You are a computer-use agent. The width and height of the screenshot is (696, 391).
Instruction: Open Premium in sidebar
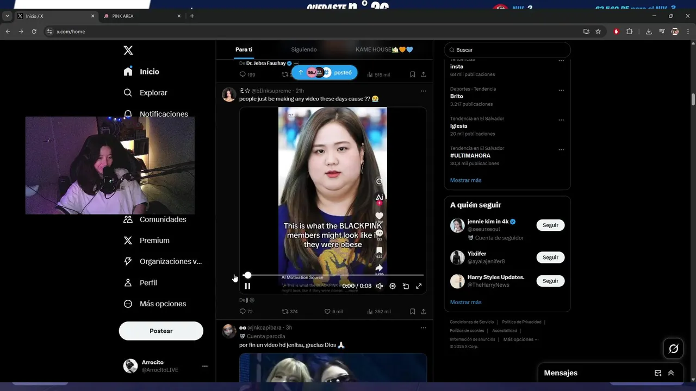pyautogui.click(x=146, y=241)
